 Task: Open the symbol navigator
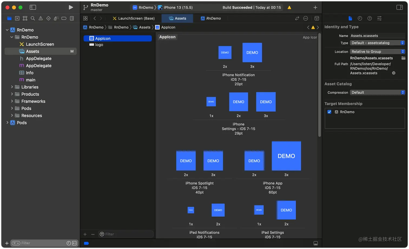[x=25, y=18]
